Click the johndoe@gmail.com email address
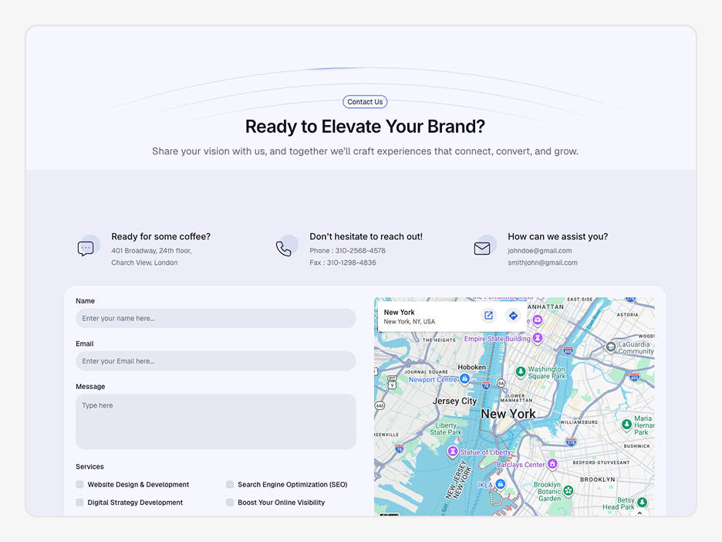The image size is (722, 542). [x=540, y=251]
